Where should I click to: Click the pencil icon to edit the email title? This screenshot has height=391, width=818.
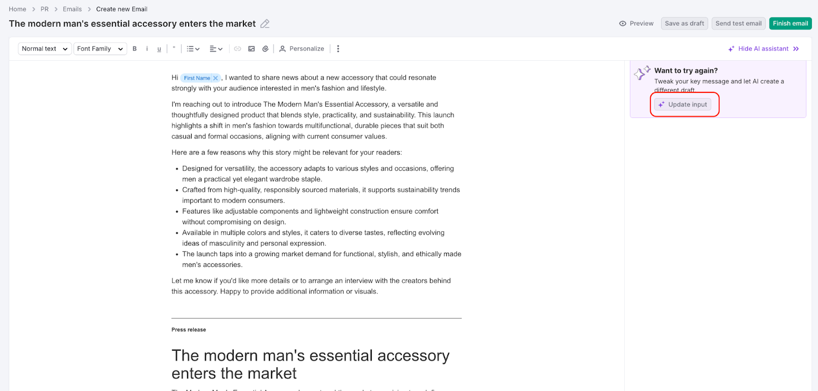click(x=265, y=24)
